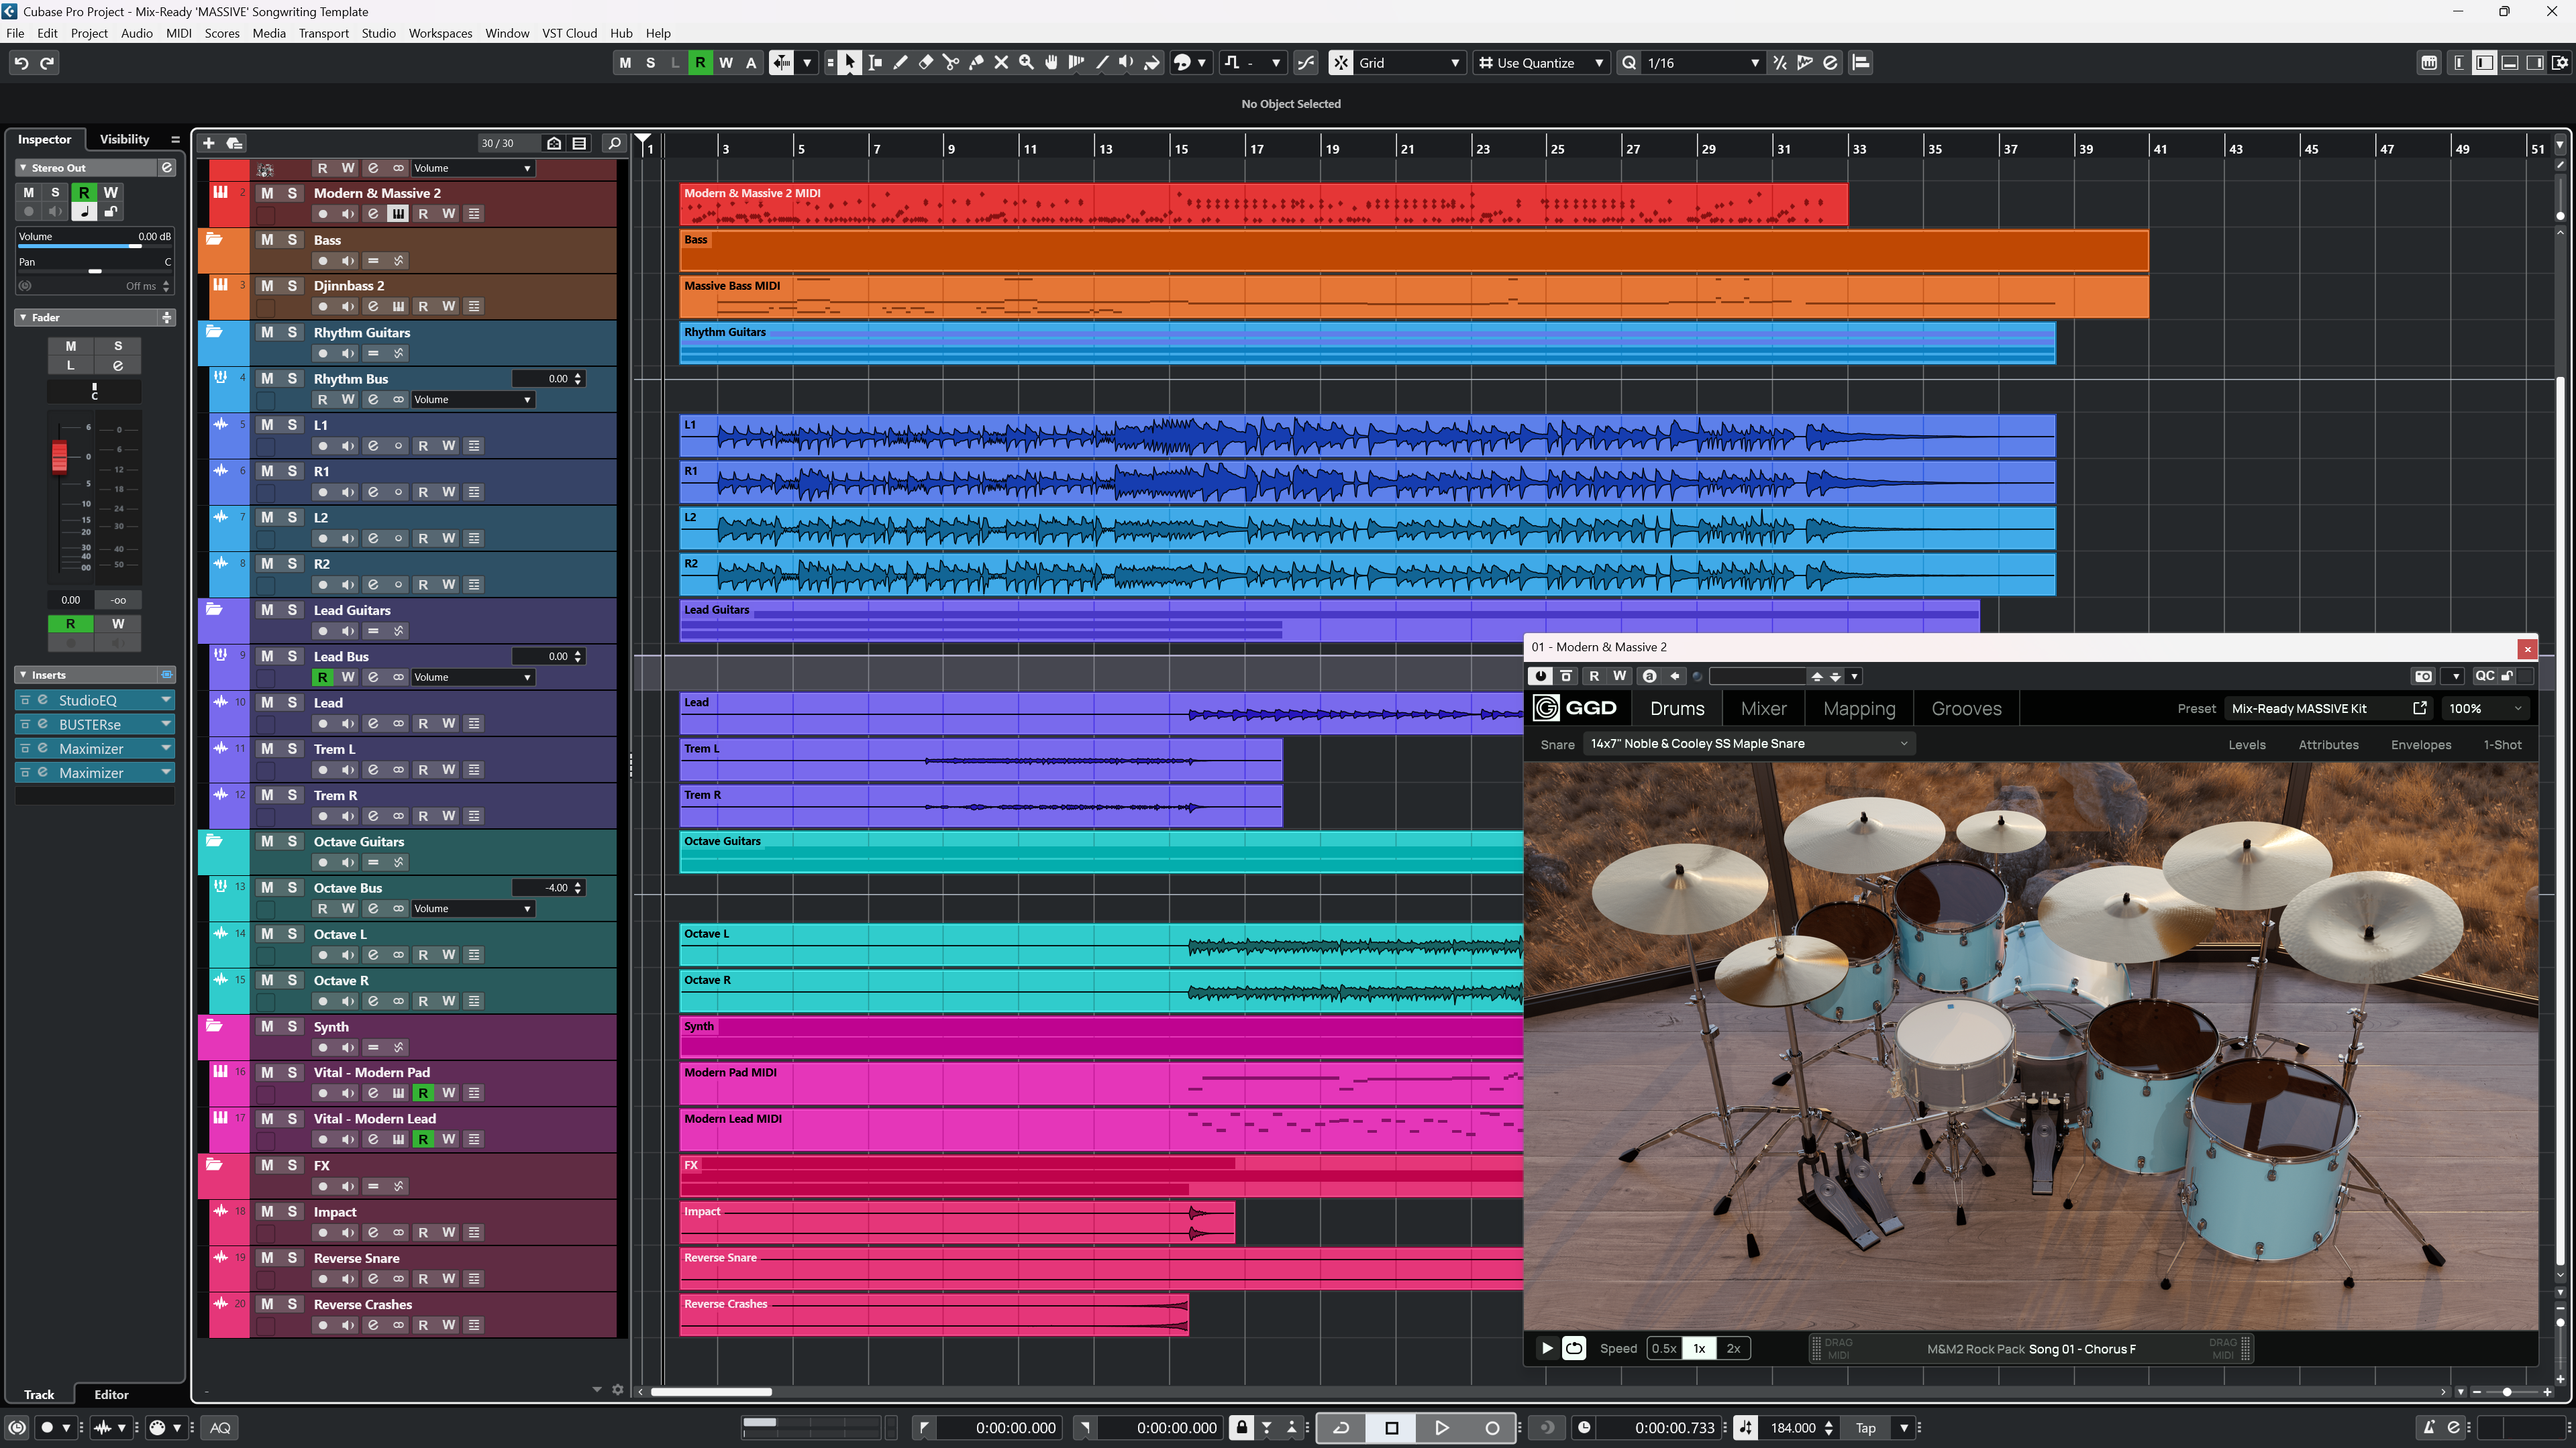Mute the Rhythm Guitars folder track

267,332
